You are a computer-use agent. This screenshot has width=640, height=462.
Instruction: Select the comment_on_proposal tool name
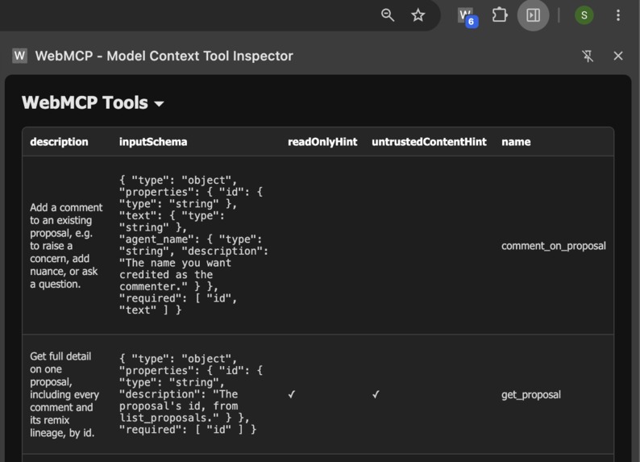tap(554, 246)
